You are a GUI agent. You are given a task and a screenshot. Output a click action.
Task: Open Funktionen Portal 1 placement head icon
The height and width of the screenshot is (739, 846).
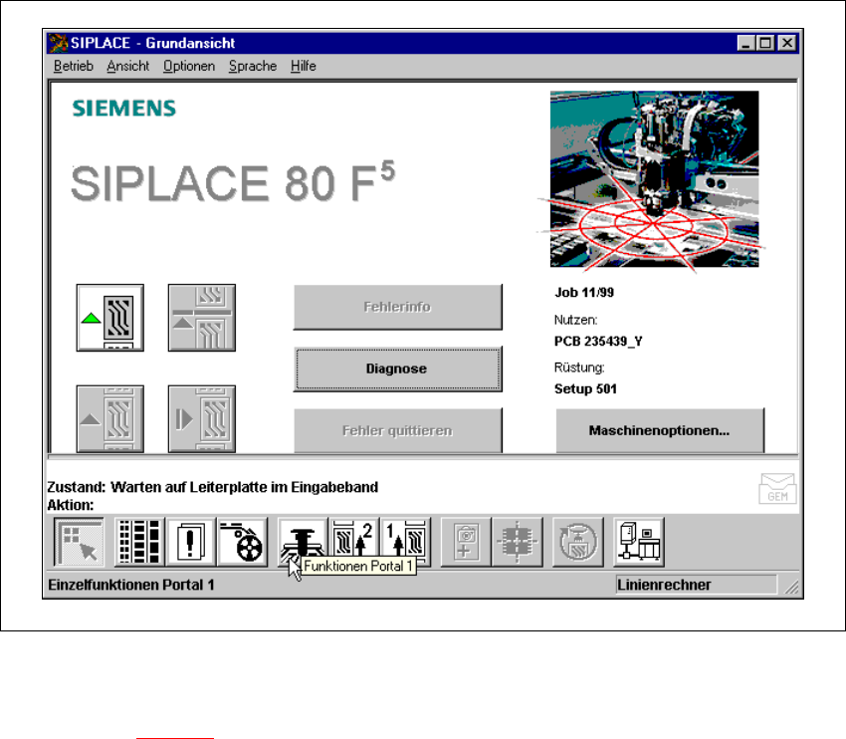[x=303, y=542]
